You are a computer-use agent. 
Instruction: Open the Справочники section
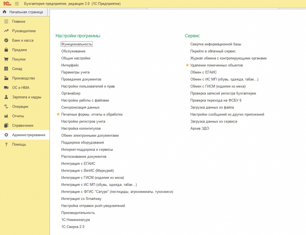[x=25, y=125]
